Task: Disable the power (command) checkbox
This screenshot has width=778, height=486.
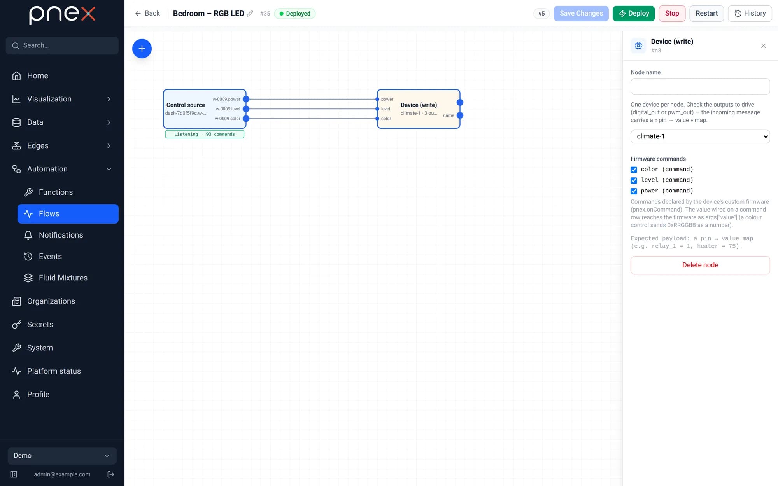Action: [634, 191]
